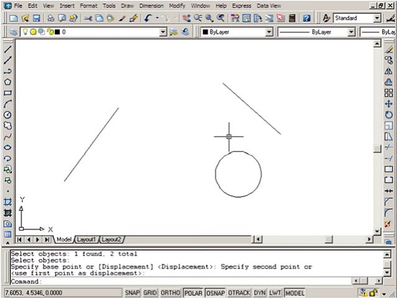The width and height of the screenshot is (397, 298).
Task: Expand the ByLayer color dropdown
Action: (x=269, y=32)
